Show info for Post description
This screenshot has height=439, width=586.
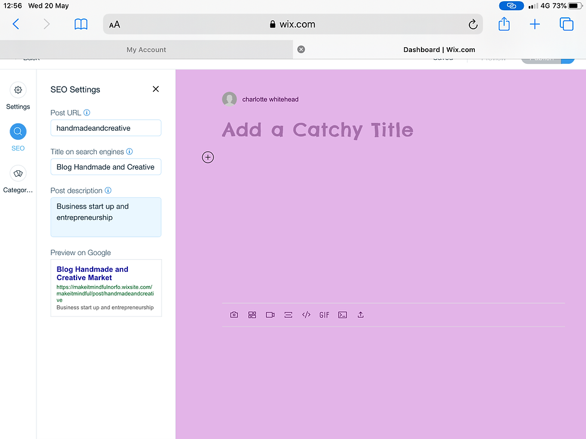(108, 191)
